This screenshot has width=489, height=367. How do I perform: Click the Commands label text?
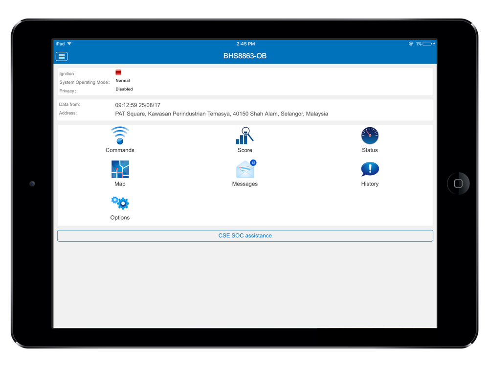pos(120,150)
